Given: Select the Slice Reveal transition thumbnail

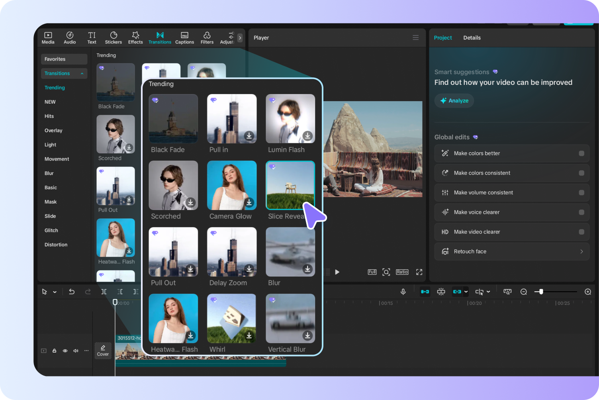Looking at the screenshot, I should tap(290, 185).
